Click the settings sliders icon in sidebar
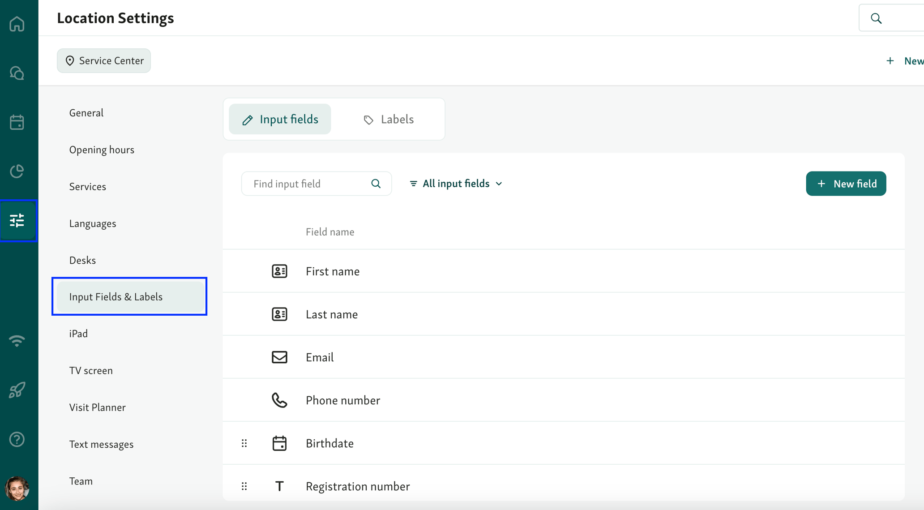The width and height of the screenshot is (924, 510). (18, 220)
